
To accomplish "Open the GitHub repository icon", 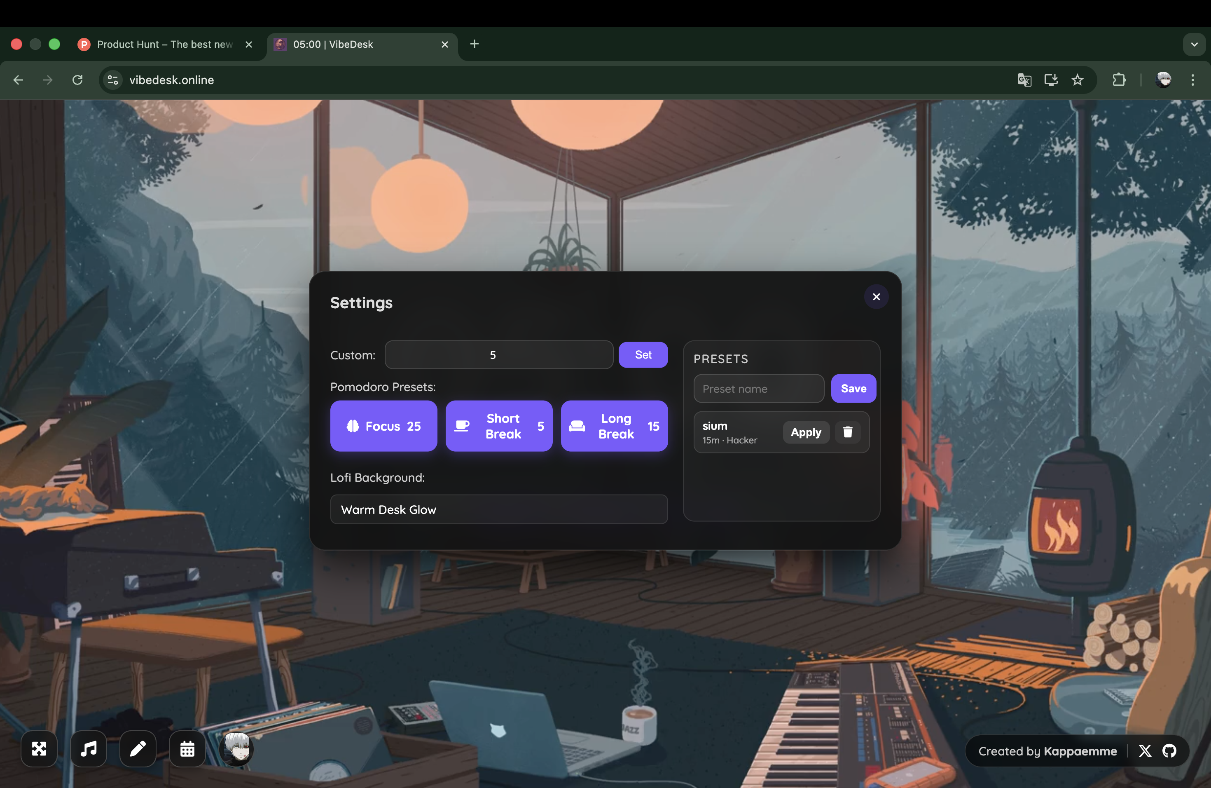I will point(1170,751).
